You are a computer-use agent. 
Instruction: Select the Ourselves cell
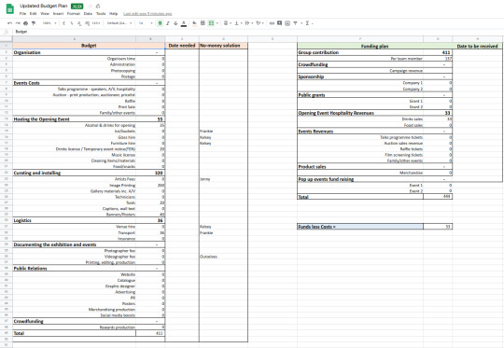(x=223, y=257)
